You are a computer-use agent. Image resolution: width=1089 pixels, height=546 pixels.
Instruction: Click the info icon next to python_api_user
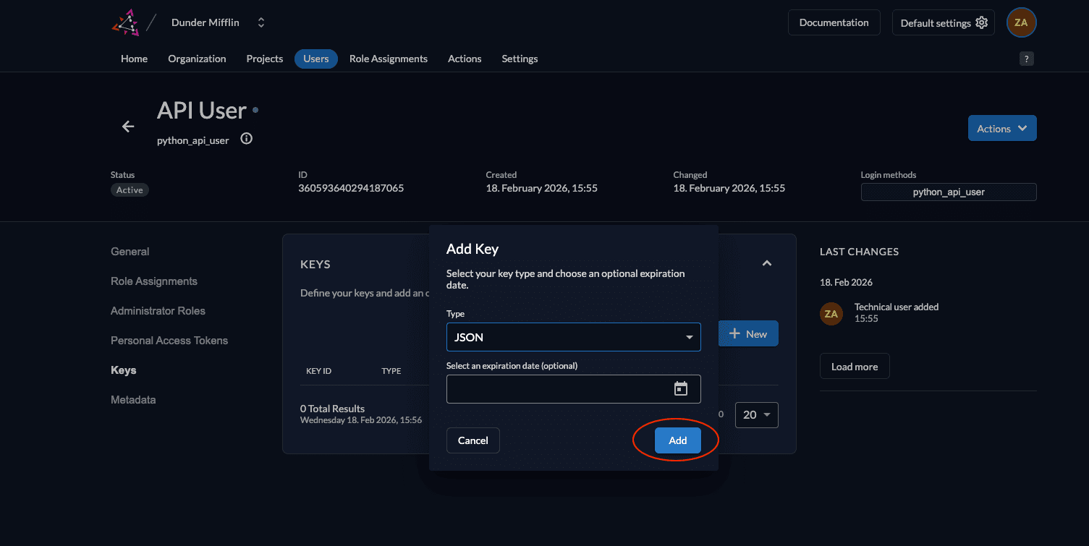pyautogui.click(x=246, y=139)
